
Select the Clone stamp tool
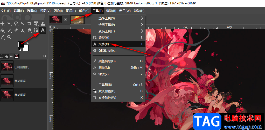tap(23, 30)
